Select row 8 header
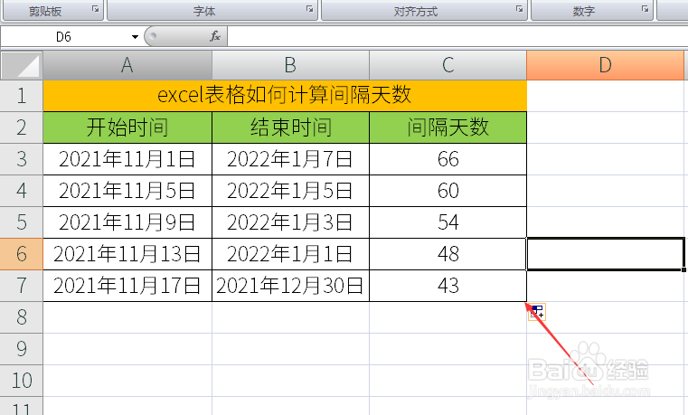This screenshot has width=688, height=415. pyautogui.click(x=22, y=317)
